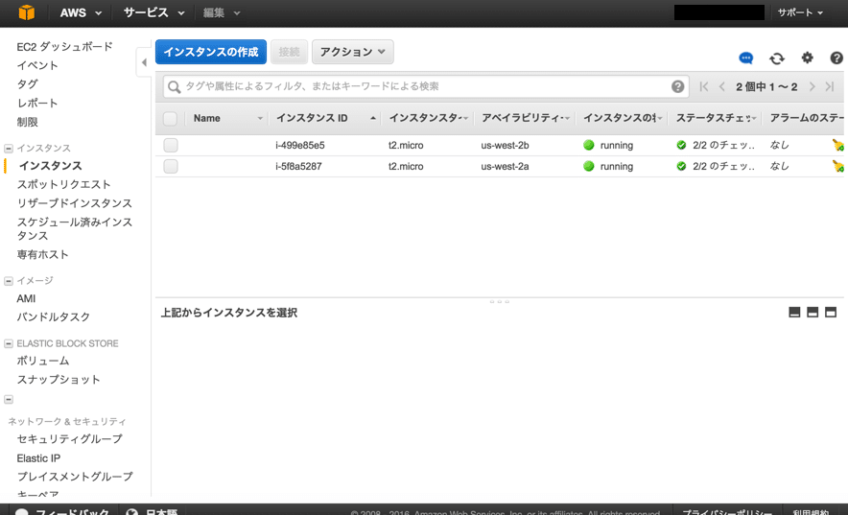The height and width of the screenshot is (515, 848).
Task: Open the AWS dropdown menu
Action: point(81,12)
